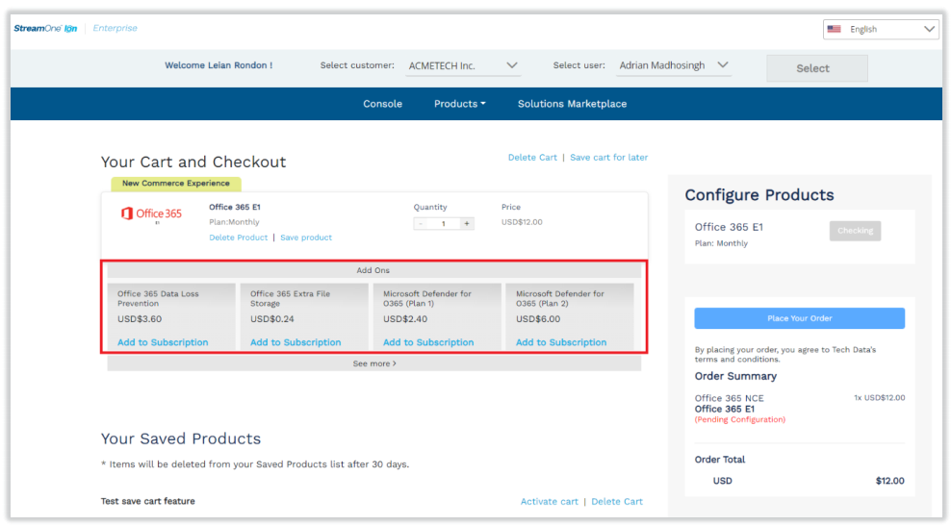Increase quantity with the plus button
The width and height of the screenshot is (951, 526).
[467, 224]
